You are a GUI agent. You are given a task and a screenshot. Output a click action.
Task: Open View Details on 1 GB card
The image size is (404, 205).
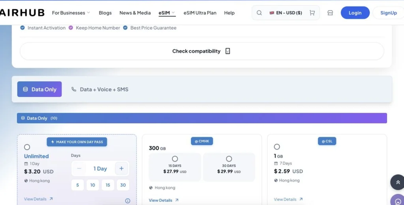288,199
